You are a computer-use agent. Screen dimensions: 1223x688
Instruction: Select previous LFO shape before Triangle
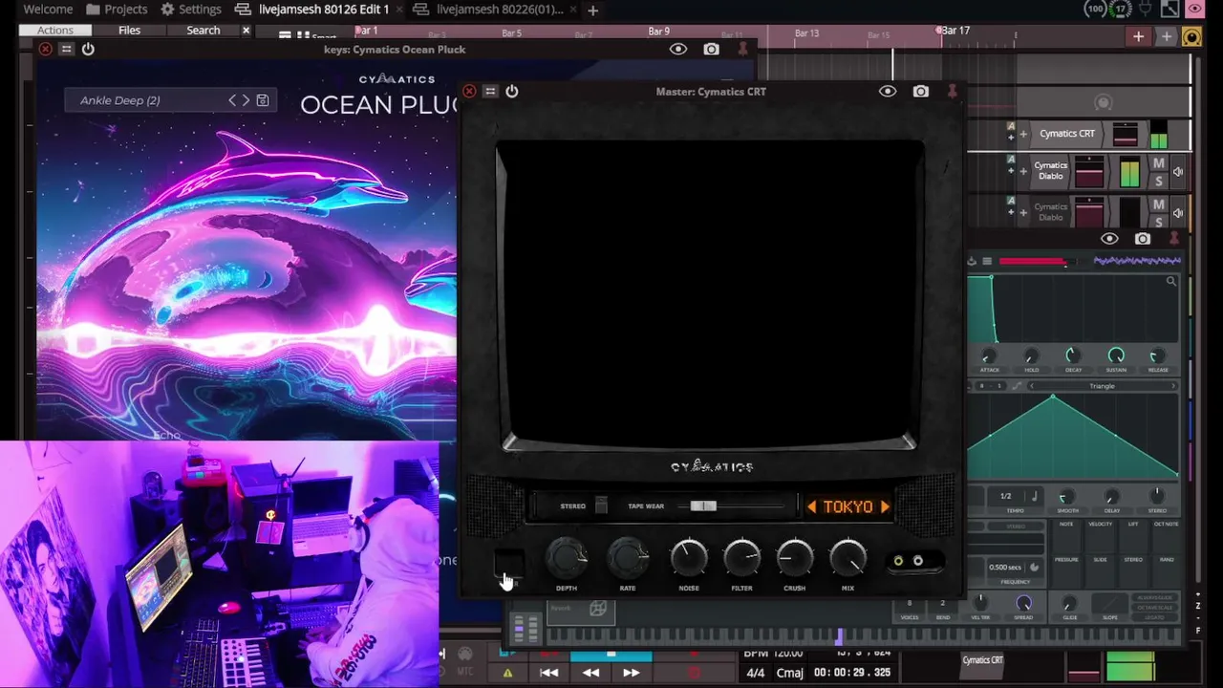pyautogui.click(x=1031, y=386)
